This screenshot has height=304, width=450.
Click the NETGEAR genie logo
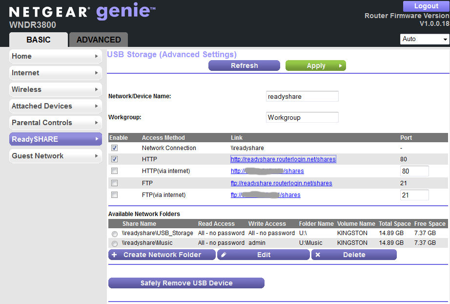tap(82, 12)
